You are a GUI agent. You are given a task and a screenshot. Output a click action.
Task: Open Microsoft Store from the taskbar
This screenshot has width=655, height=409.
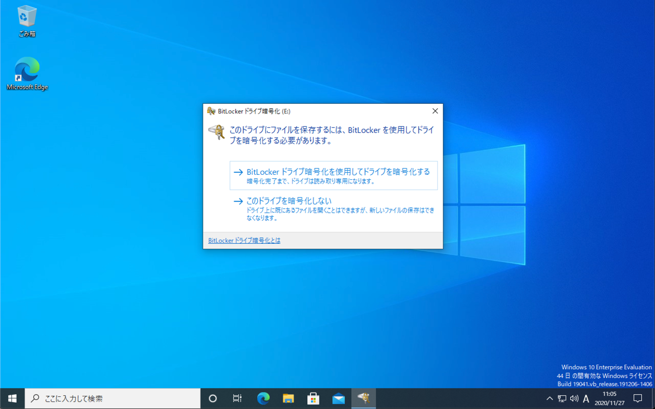click(313, 398)
